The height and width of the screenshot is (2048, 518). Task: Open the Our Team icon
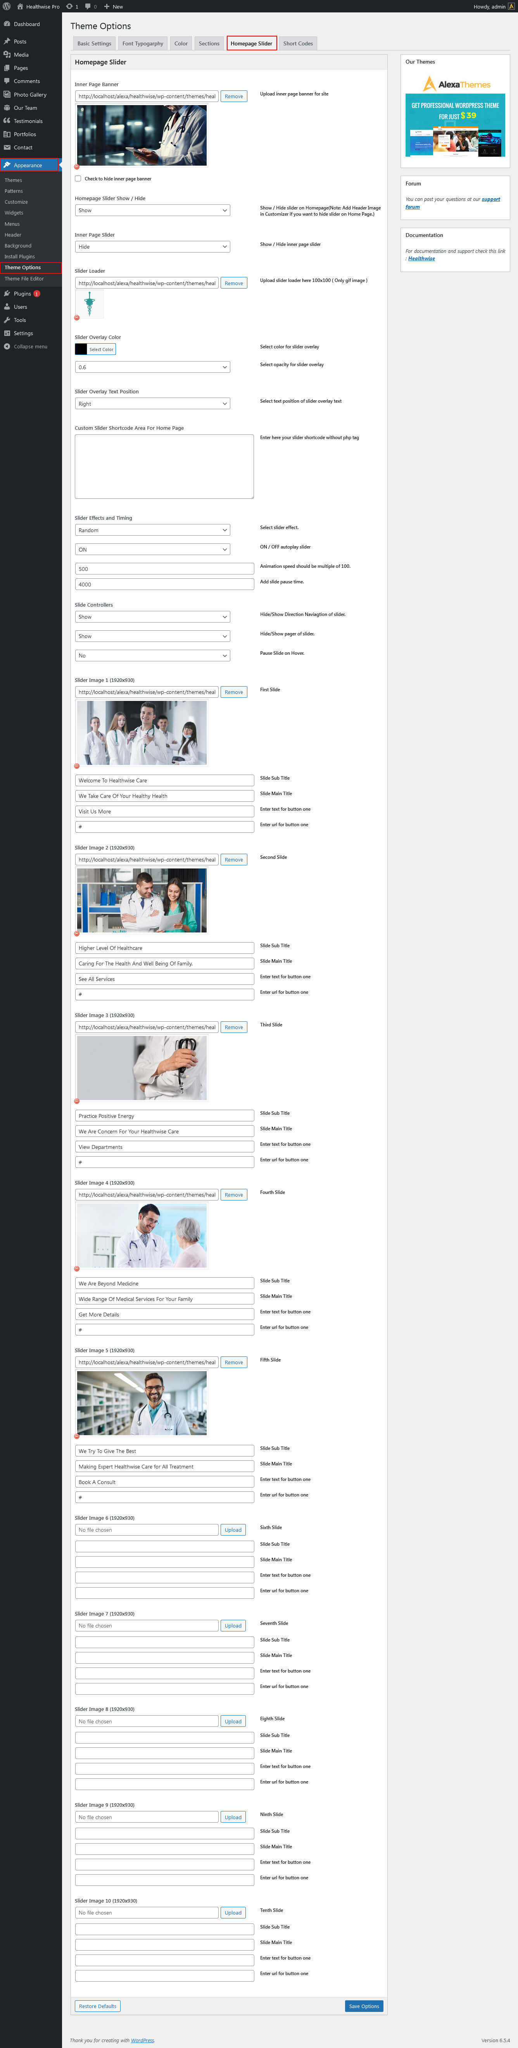point(7,107)
